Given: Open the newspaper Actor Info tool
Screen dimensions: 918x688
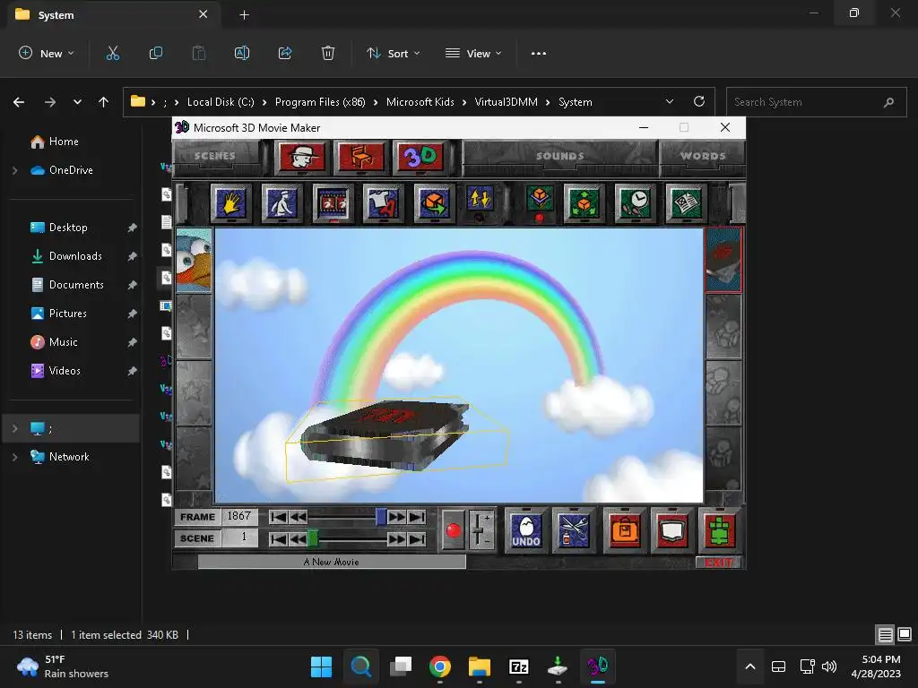Looking at the screenshot, I should (x=686, y=203).
